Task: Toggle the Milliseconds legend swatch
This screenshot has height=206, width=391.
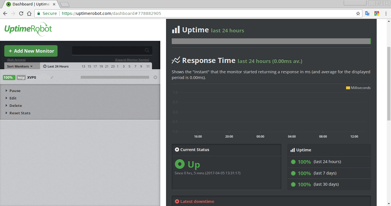Action: [x=348, y=88]
